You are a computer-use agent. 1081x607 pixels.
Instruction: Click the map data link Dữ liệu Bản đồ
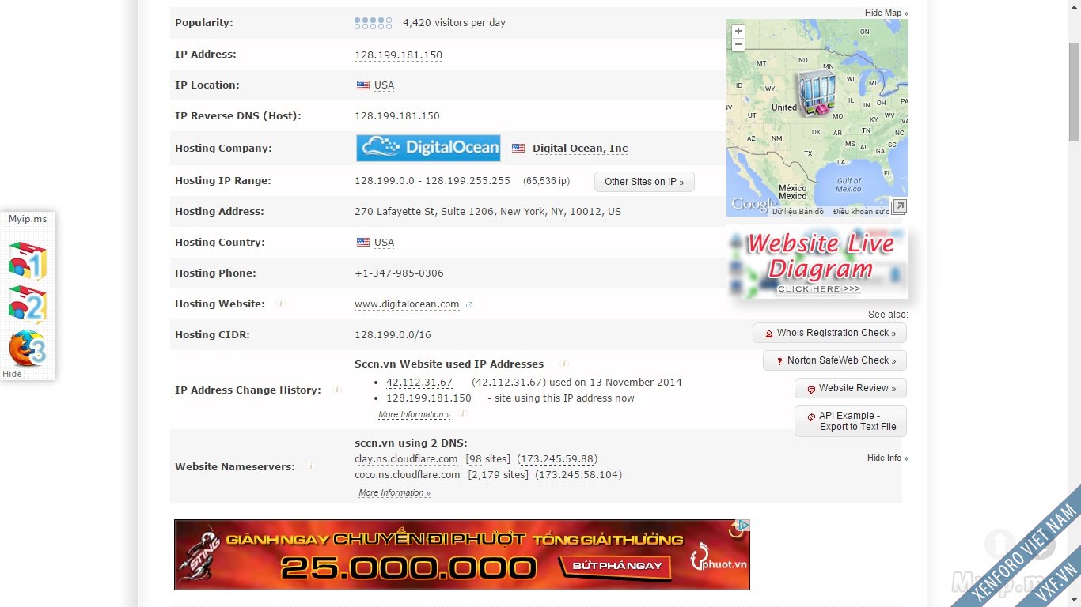point(798,212)
